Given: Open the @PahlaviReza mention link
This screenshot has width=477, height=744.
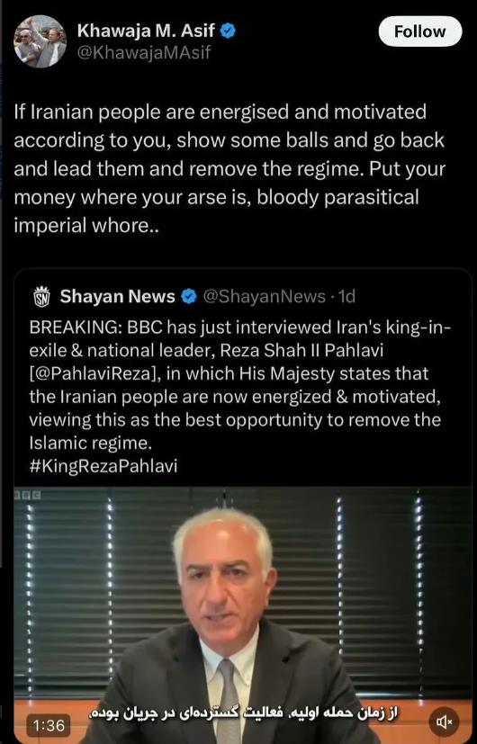Looking at the screenshot, I should coord(93,374).
